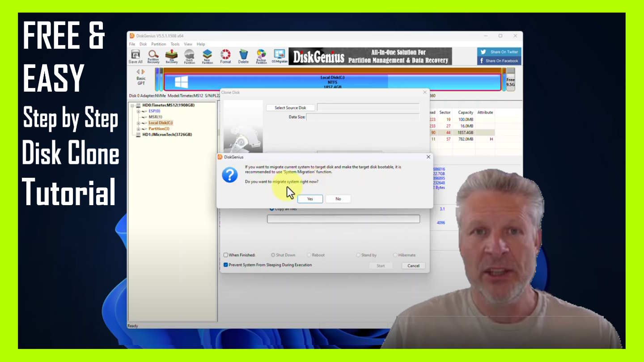Screen dimensions: 644x362
Task: Choose the Format toolbar icon
Action: click(225, 56)
